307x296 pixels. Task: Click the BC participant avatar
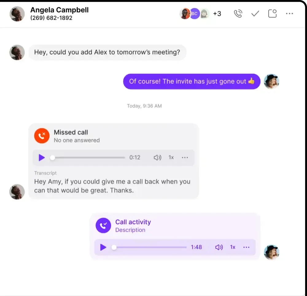point(194,14)
